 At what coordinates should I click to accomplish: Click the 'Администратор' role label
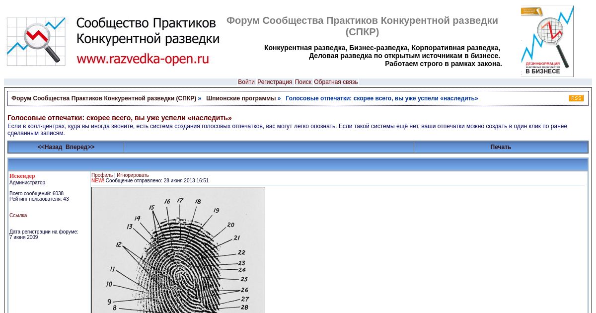[27, 182]
